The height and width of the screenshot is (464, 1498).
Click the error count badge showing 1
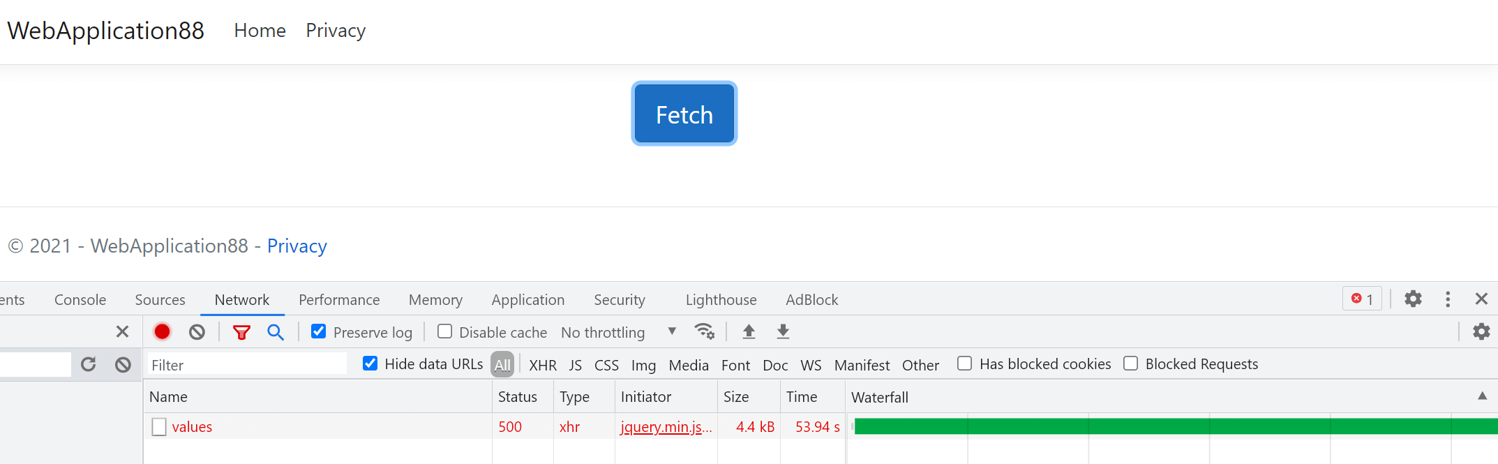pos(1362,299)
